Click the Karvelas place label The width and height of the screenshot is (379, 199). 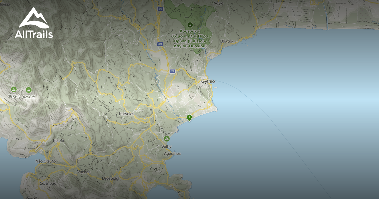[127, 113]
